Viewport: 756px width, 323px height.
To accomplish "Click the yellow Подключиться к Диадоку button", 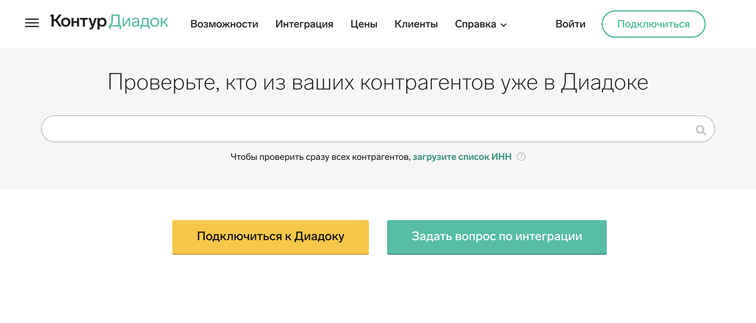I will (x=270, y=237).
